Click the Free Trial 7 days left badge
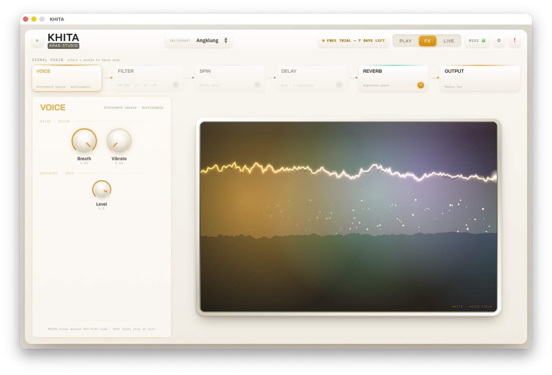This screenshot has width=552, height=375. pos(354,41)
